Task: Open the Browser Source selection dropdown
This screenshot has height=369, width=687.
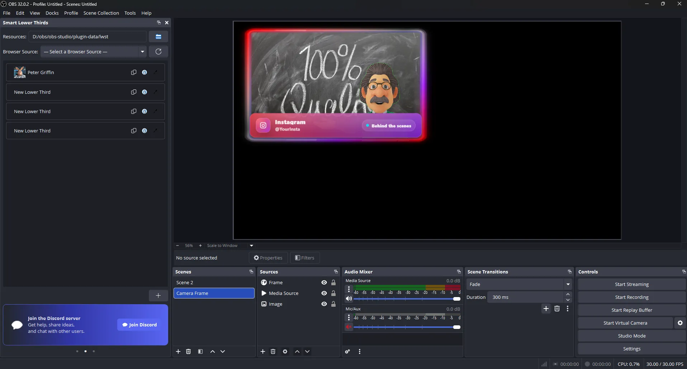Action: point(142,52)
